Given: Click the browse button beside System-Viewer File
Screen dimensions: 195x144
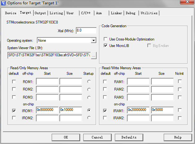Looking at the screenshot, I should click(x=94, y=55).
